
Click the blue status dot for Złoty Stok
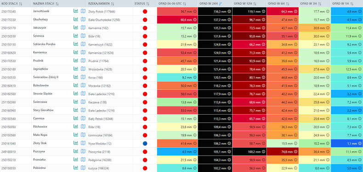coord(145,144)
